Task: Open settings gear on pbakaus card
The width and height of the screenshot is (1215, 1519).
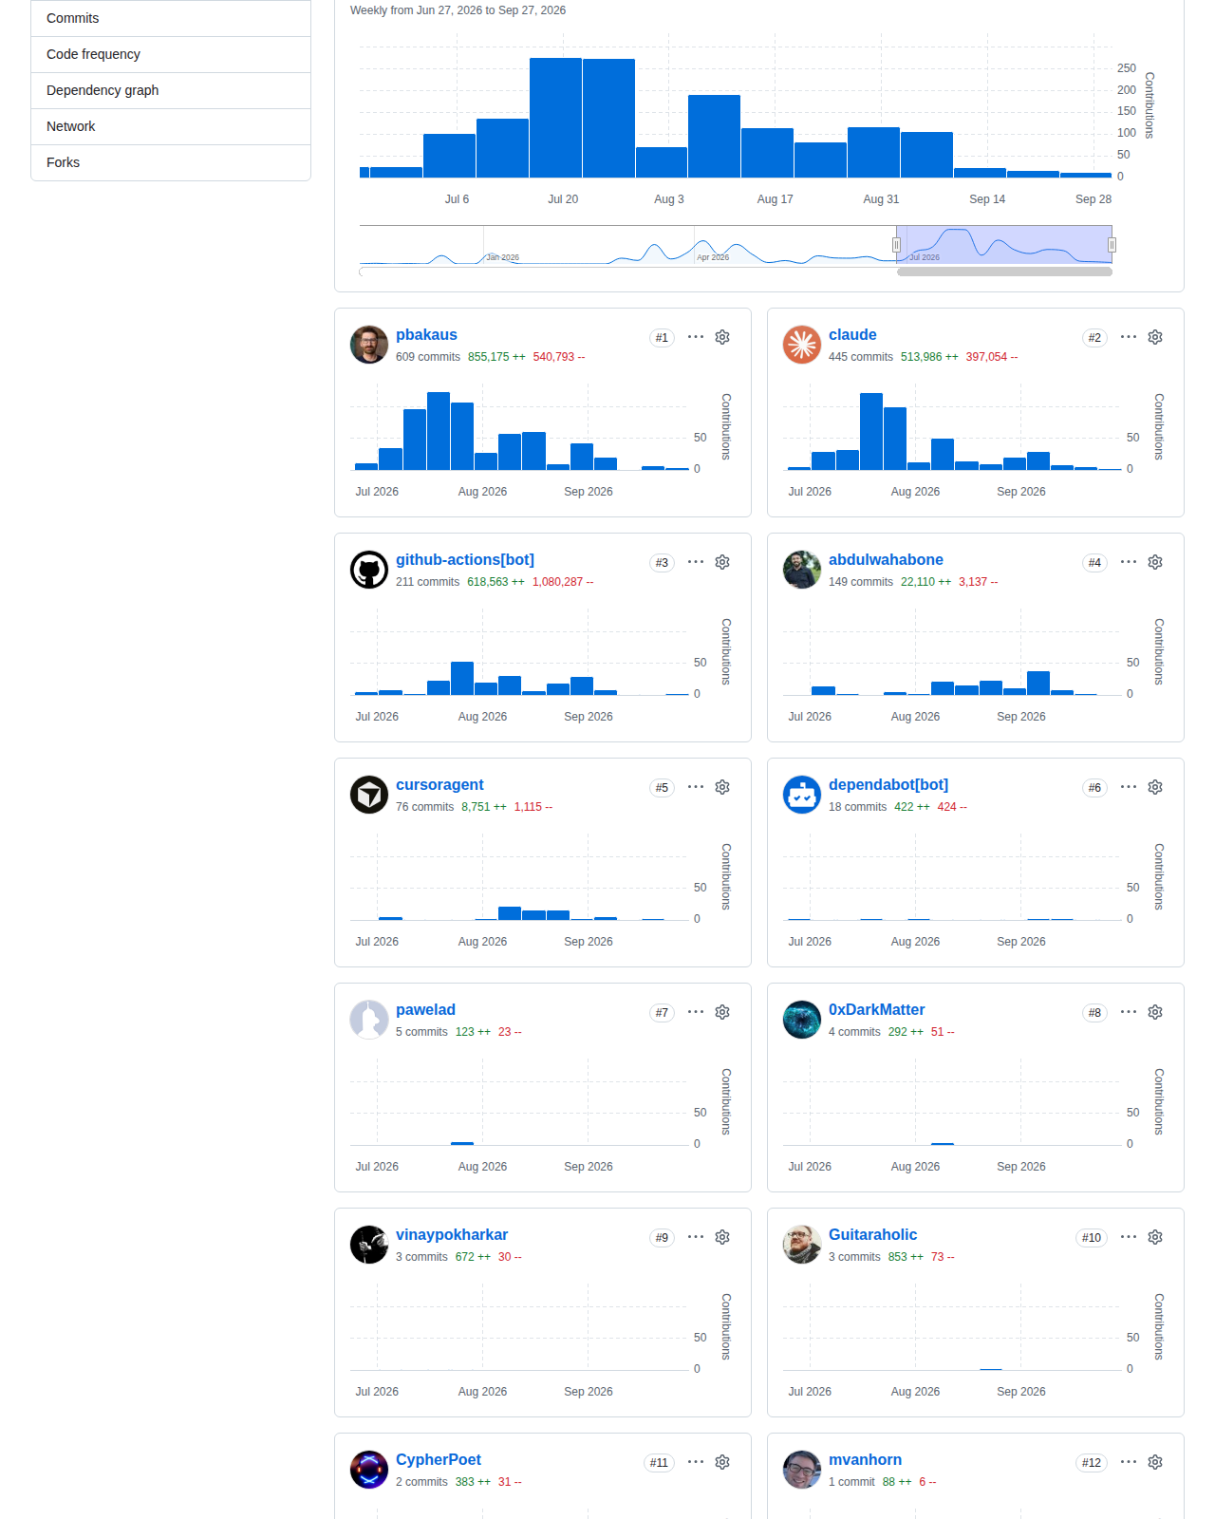Action: (x=722, y=337)
